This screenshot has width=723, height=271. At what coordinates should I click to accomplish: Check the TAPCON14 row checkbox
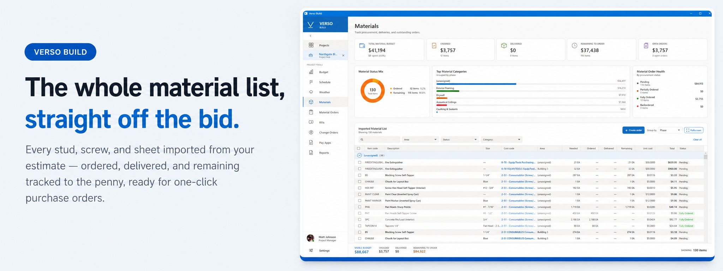[x=360, y=226]
